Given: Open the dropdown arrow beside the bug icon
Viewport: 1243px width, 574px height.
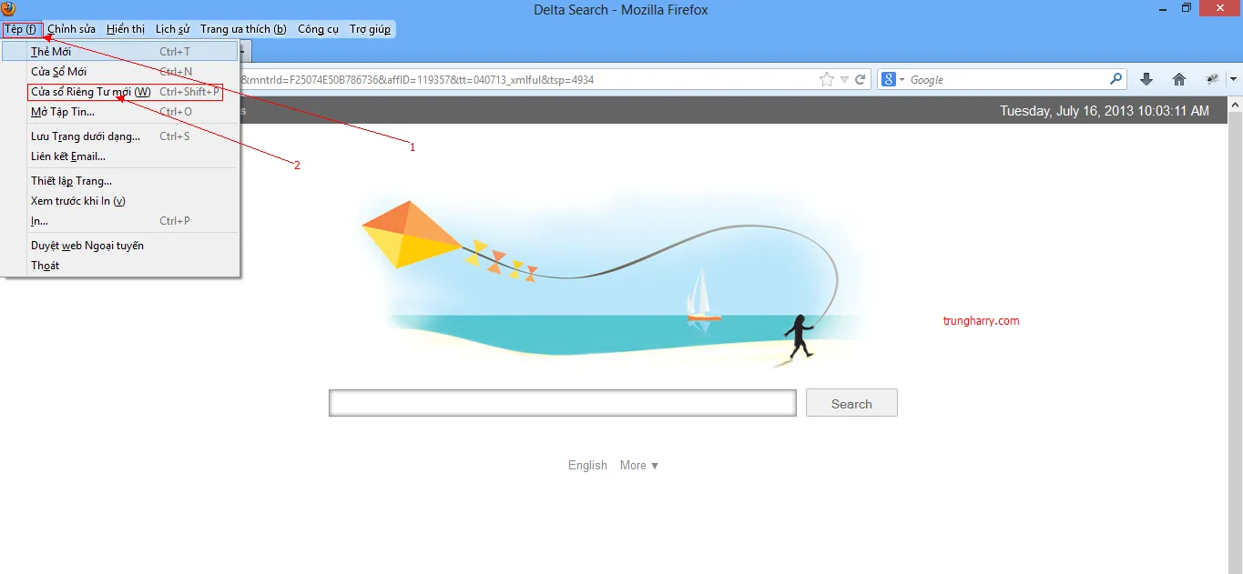Looking at the screenshot, I should click(x=1232, y=80).
